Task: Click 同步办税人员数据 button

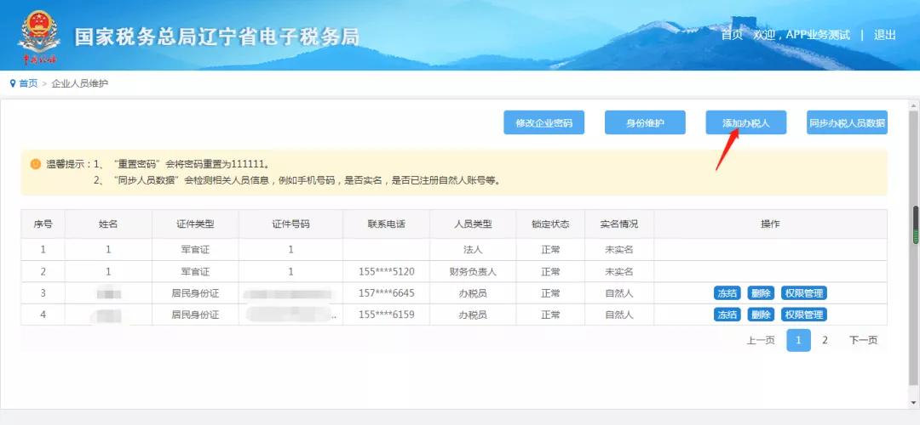Action: point(847,123)
